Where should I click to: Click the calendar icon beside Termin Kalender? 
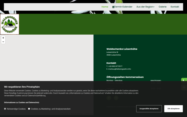click(x=113, y=7)
